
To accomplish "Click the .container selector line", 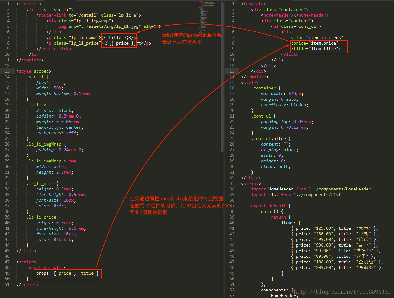I will coord(266,88).
